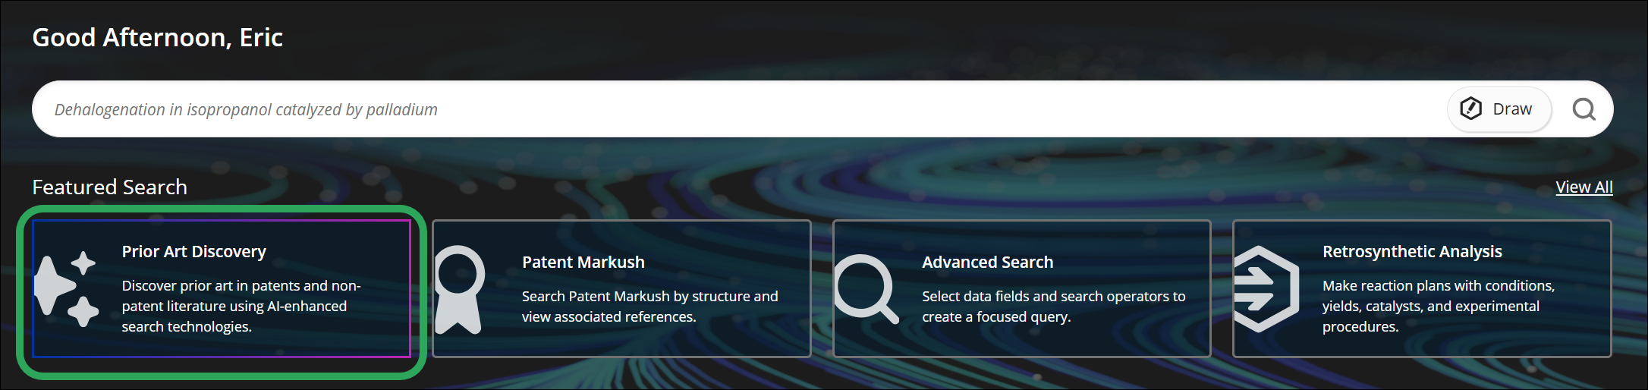
Task: Click the Advanced Search card description text
Action: pos(1053,307)
